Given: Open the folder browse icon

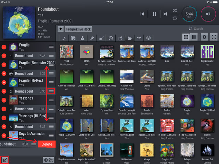Looking at the screenshot, I should coord(130,38).
